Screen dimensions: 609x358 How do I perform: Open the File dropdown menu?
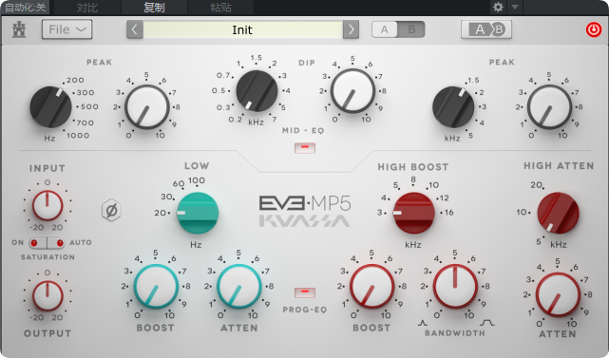pyautogui.click(x=67, y=29)
